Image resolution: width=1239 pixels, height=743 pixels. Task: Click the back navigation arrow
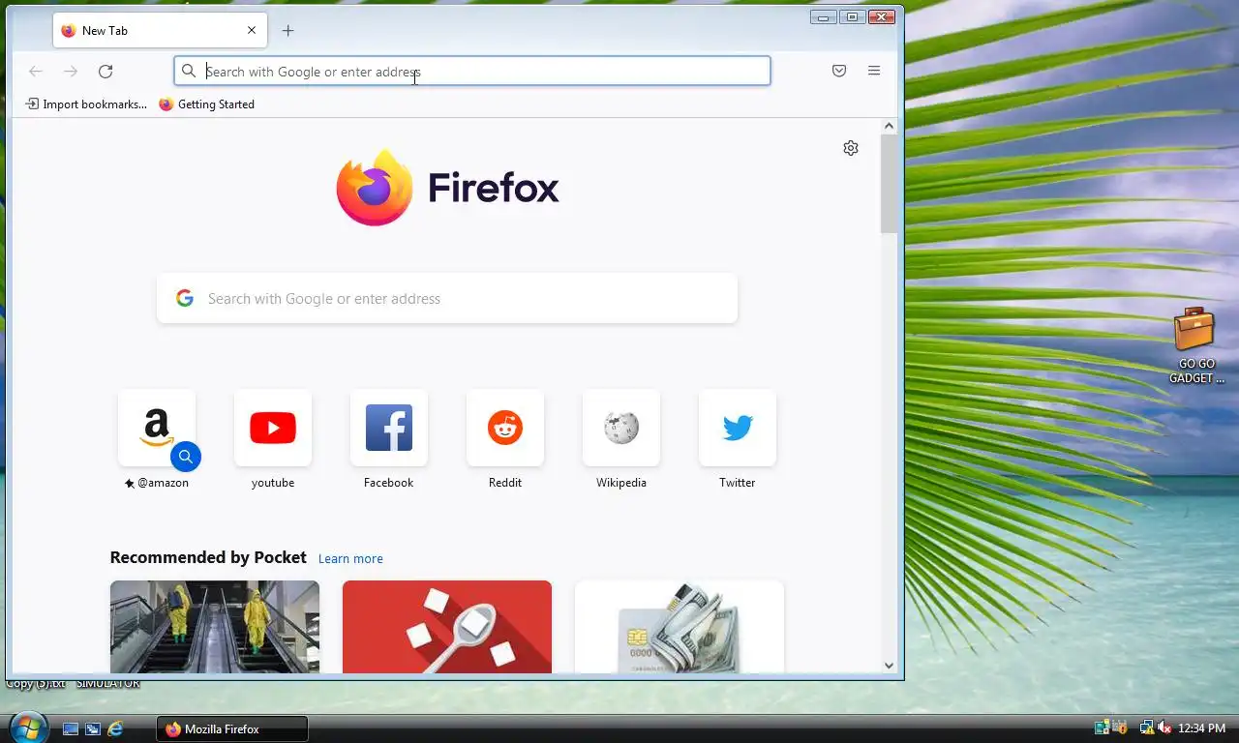click(36, 71)
